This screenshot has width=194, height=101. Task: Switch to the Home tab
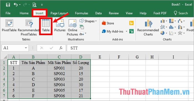click(x=24, y=13)
